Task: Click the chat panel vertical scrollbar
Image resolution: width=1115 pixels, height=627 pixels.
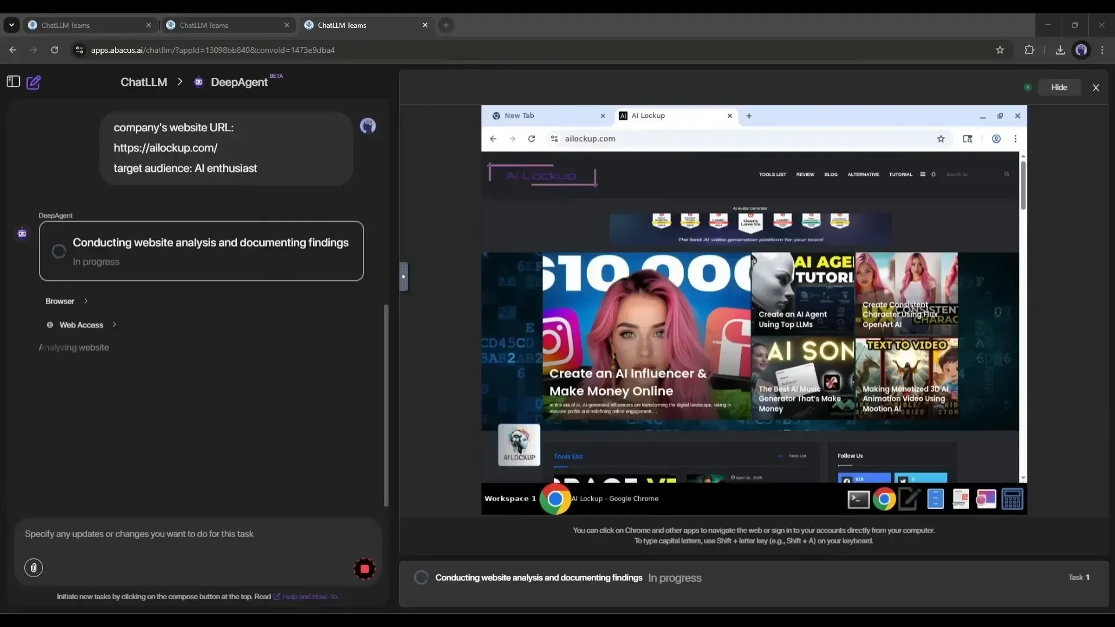Action: (386, 405)
